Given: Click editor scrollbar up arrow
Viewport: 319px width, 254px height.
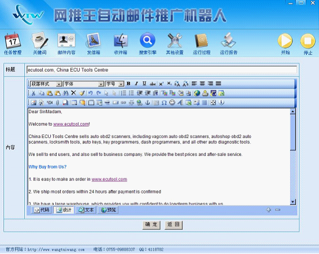Looking at the screenshot, I should (293, 111).
